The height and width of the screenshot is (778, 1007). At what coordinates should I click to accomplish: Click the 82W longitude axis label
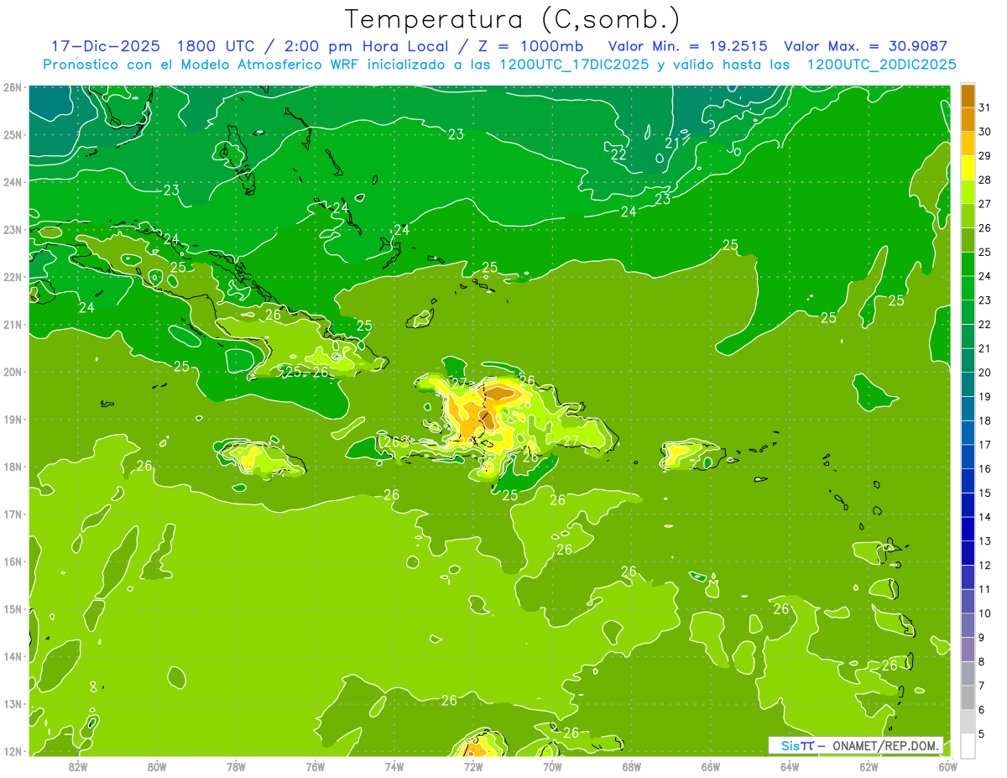(x=77, y=766)
